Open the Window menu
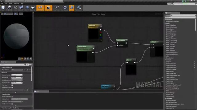Screen dimensions: 197x110 pyautogui.click(x=16, y=4)
